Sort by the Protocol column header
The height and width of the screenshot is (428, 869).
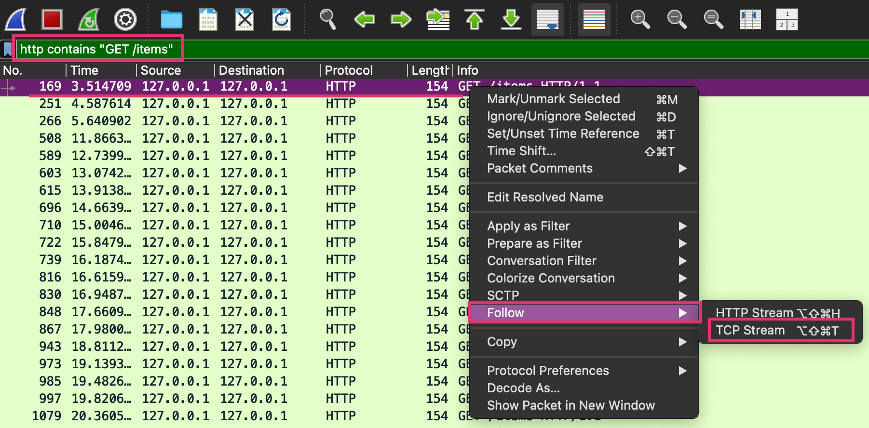(364, 70)
